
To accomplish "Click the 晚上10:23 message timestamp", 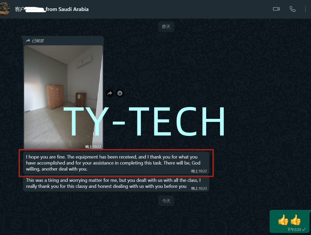I will [x=199, y=188].
